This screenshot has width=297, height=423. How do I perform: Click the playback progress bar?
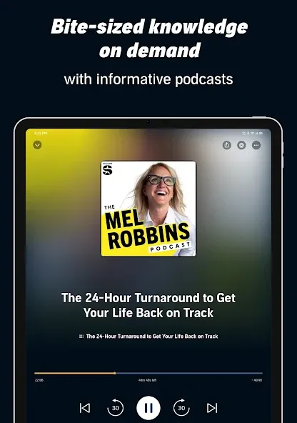[148, 374]
